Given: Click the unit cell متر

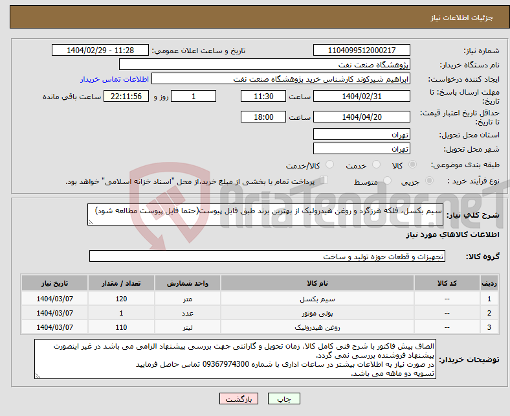Looking at the screenshot, I should point(188,299).
